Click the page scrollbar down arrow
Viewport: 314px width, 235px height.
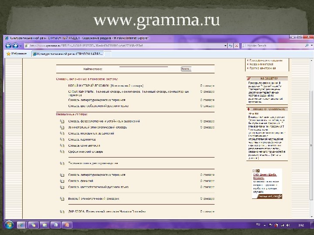click(x=311, y=217)
